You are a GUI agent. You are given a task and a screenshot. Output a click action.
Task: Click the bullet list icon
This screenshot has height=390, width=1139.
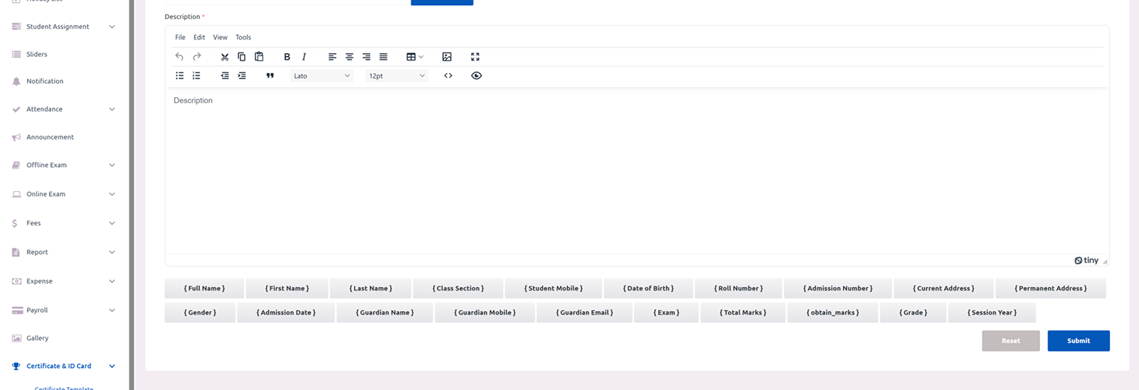(x=179, y=76)
